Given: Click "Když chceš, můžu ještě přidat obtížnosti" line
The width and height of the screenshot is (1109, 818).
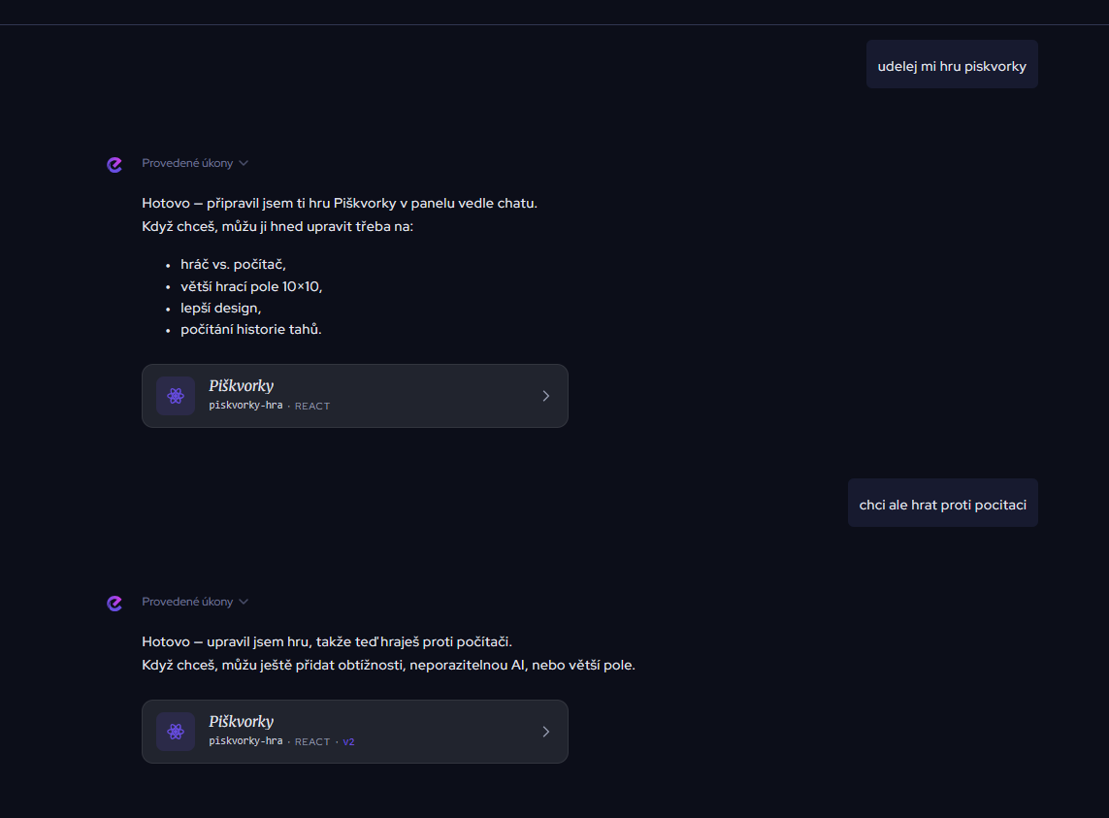Looking at the screenshot, I should (x=388, y=665).
